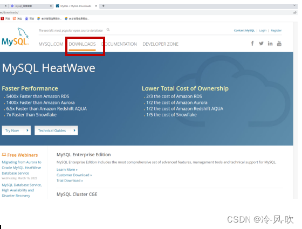Image resolution: width=302 pixels, height=229 pixels.
Task: Open MySQL LinkedIn page icon
Action: tap(270, 44)
